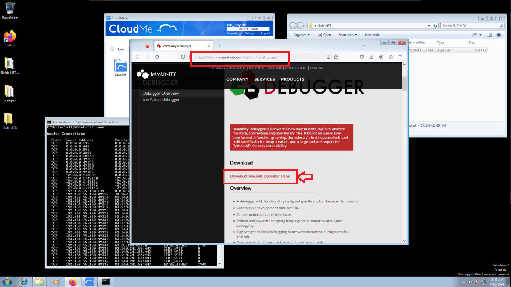The image size is (511, 287).
Task: Expand the Explorer address bar history dropdown
Action: click(x=429, y=26)
